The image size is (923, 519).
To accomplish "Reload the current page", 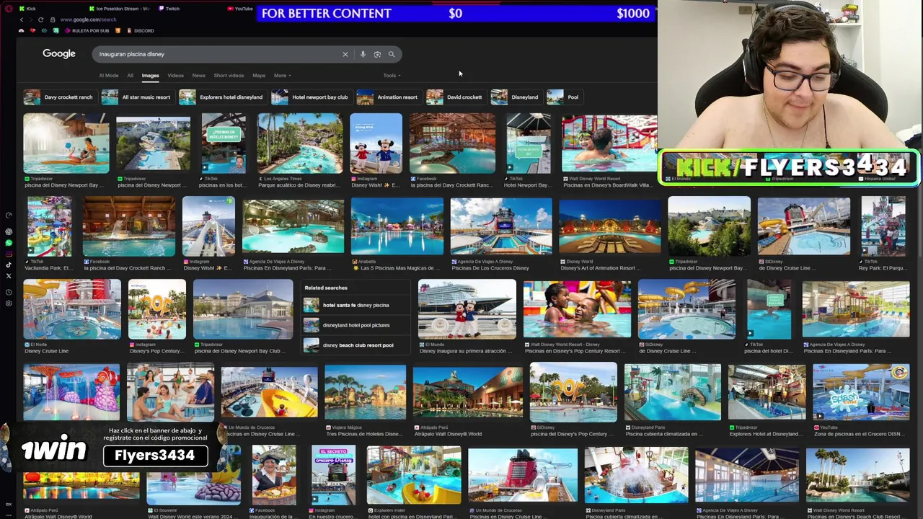I will (x=40, y=19).
